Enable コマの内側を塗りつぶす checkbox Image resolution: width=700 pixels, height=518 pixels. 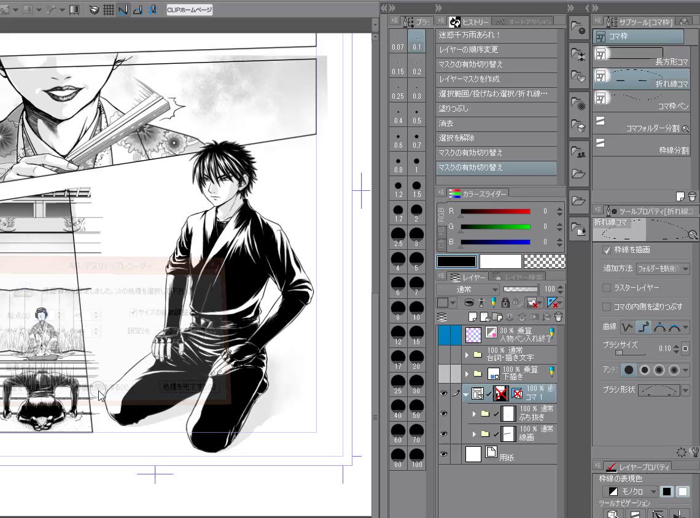[607, 306]
